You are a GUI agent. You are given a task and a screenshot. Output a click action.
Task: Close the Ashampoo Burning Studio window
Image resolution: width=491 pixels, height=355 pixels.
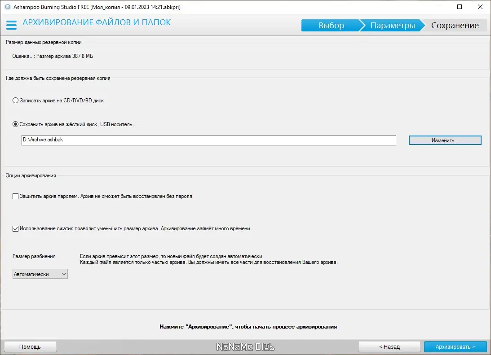pos(480,7)
